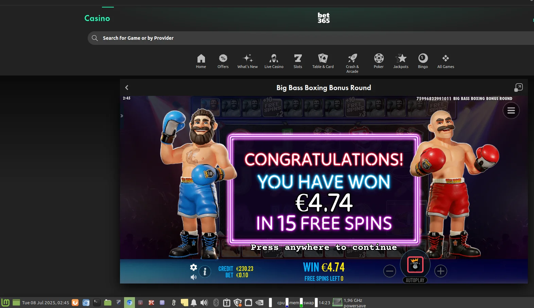Open the What's New category
This screenshot has width=534, height=308.
coord(247,62)
